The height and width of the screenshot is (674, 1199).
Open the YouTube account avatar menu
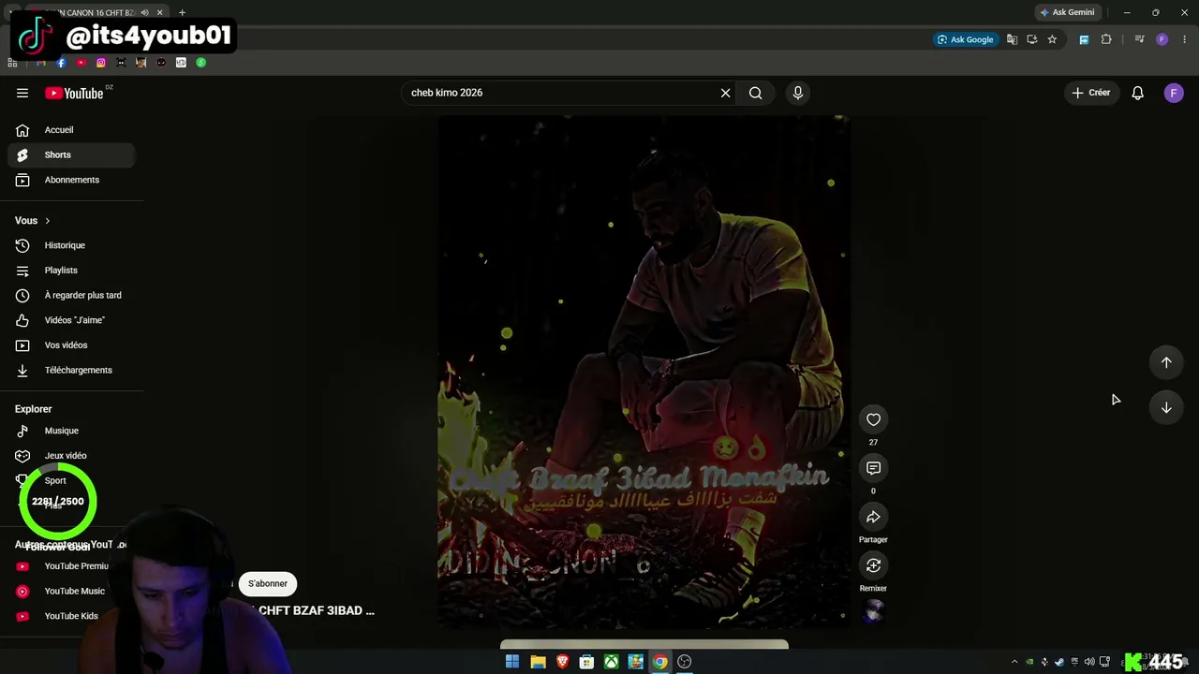[1174, 93]
